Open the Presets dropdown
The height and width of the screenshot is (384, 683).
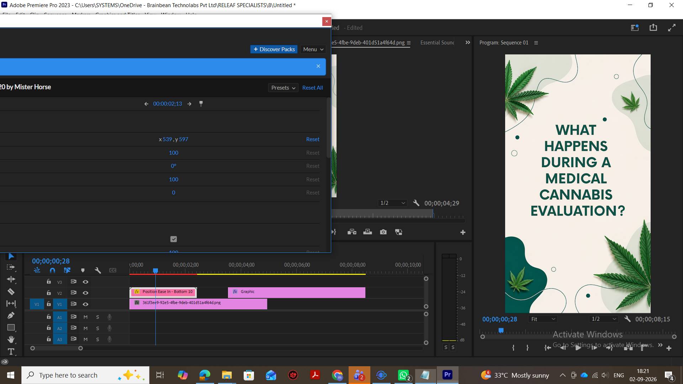click(283, 88)
